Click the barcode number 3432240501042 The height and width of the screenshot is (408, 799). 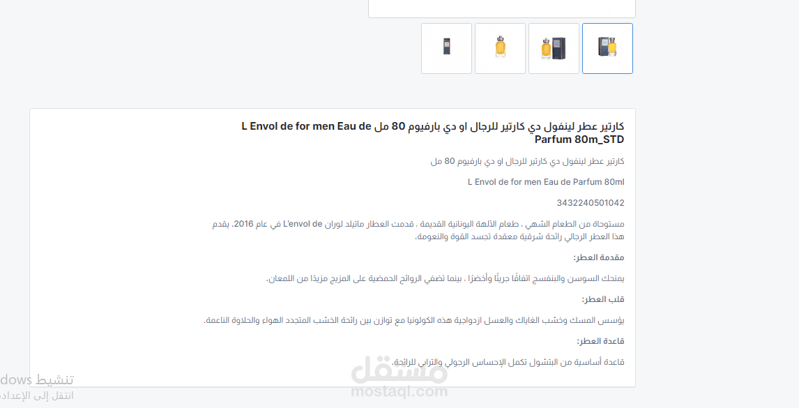click(x=590, y=203)
